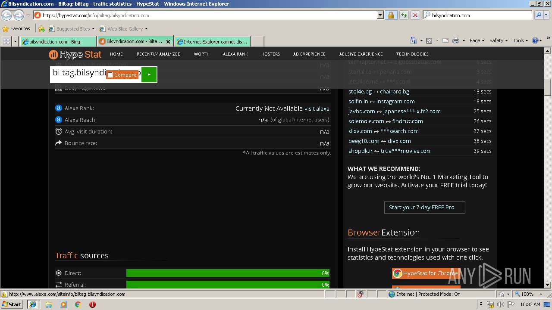This screenshot has height=310, width=552.
Task: Expand the Page menu
Action: 477,40
